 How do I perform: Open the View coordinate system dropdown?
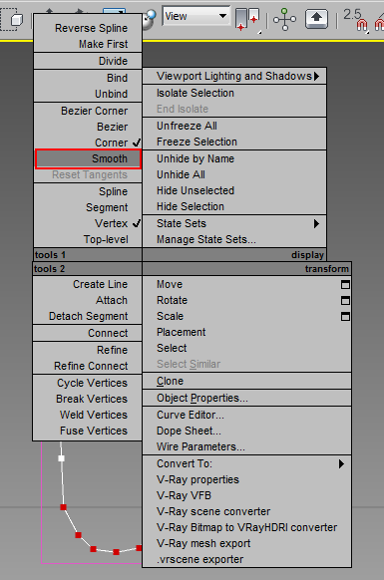[195, 16]
